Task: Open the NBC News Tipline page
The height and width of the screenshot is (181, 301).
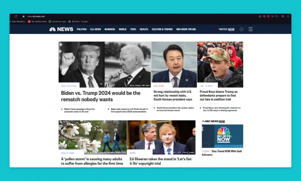Action: 186,29
